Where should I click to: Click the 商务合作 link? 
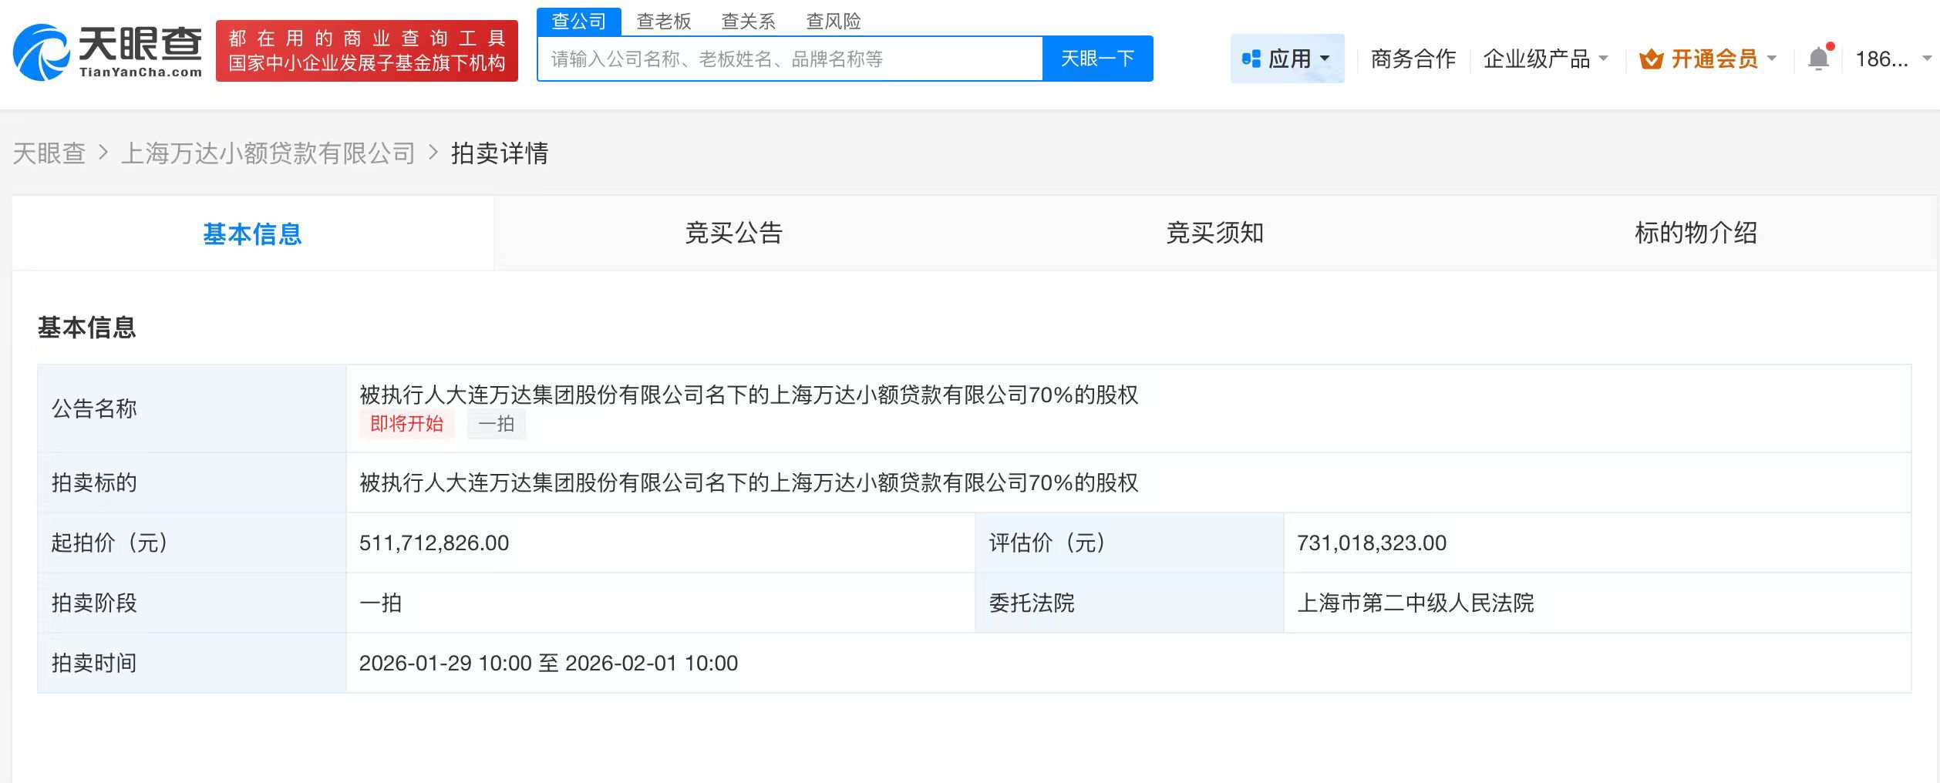click(1412, 58)
